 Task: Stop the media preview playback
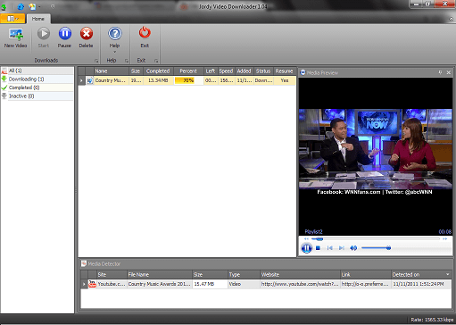318,248
